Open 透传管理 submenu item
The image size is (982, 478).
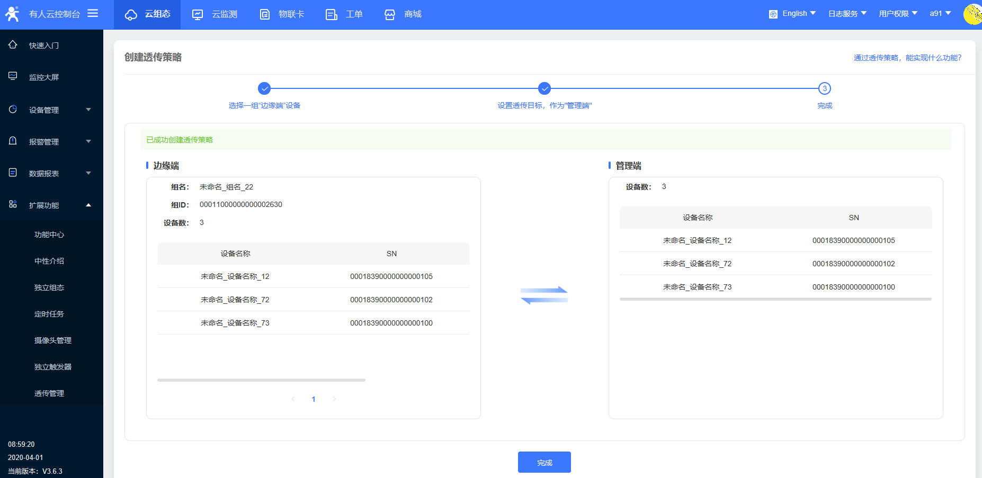49,393
